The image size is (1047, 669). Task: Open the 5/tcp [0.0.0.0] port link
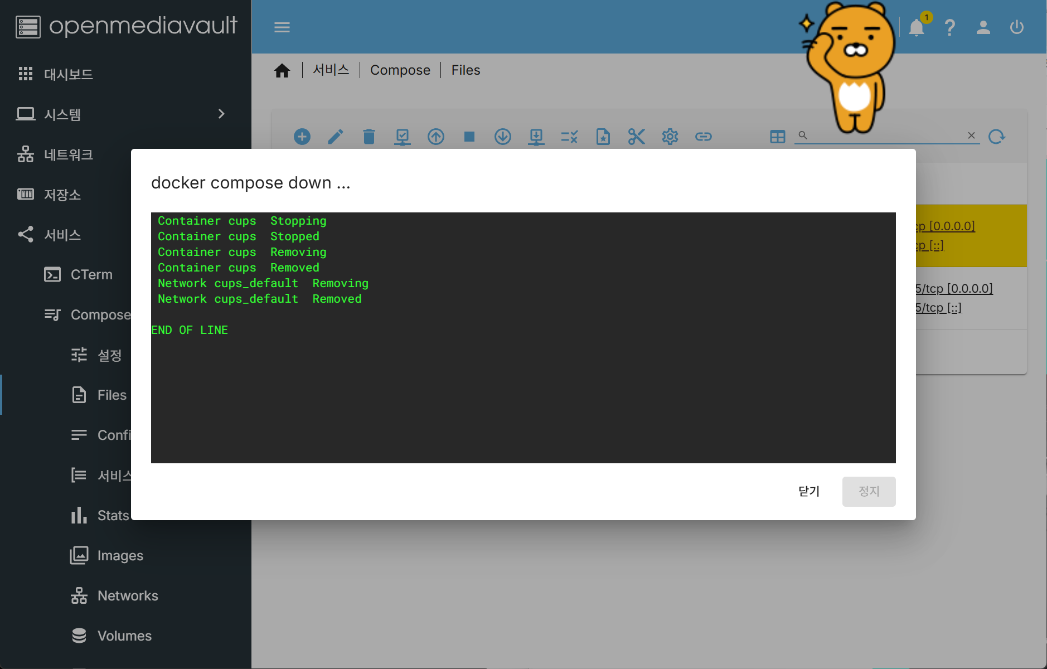[x=954, y=288]
